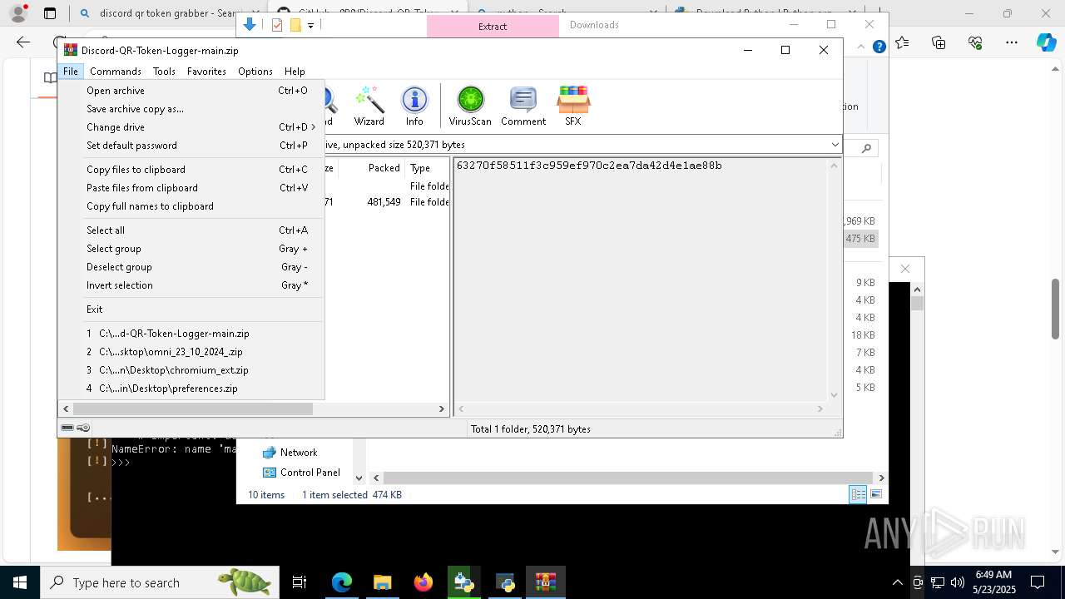Click the Windows Start button
Screen dimensions: 1065x599
pos(20,582)
